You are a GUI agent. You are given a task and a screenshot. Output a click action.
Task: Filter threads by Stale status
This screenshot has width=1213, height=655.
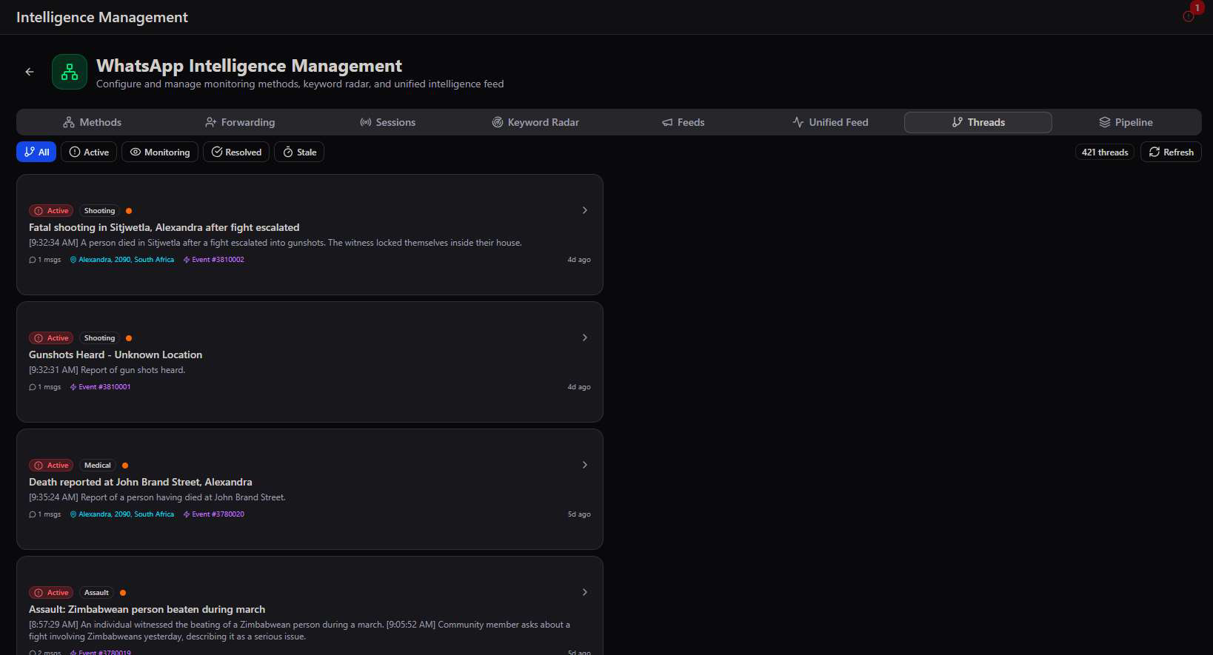coord(299,152)
